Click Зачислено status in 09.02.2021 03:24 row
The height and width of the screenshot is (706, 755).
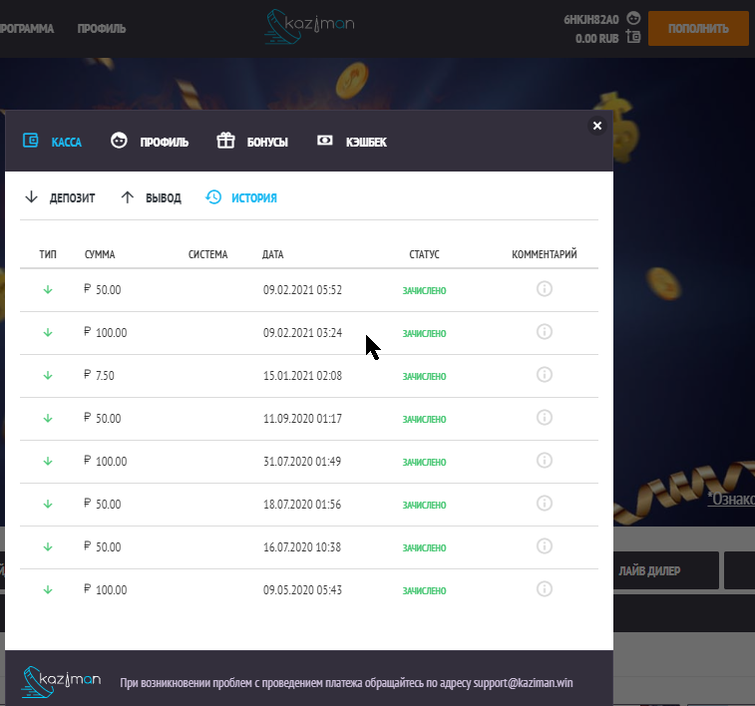click(x=424, y=333)
